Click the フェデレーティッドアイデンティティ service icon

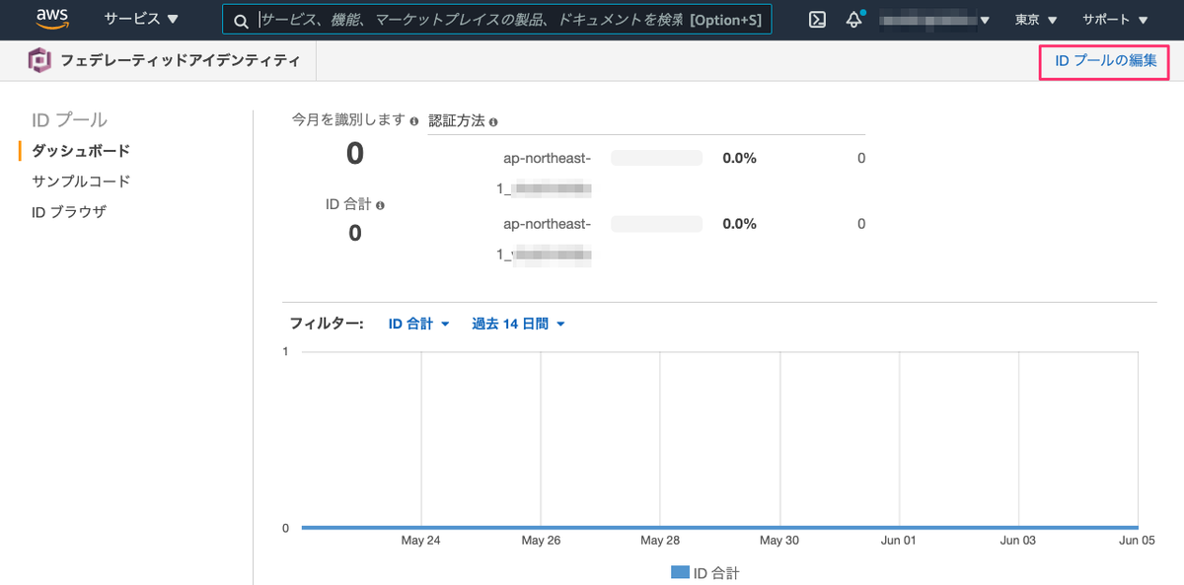pos(37,59)
